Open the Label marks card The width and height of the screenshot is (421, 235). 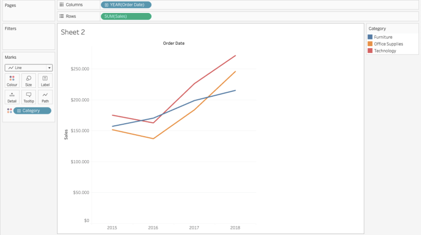45,81
